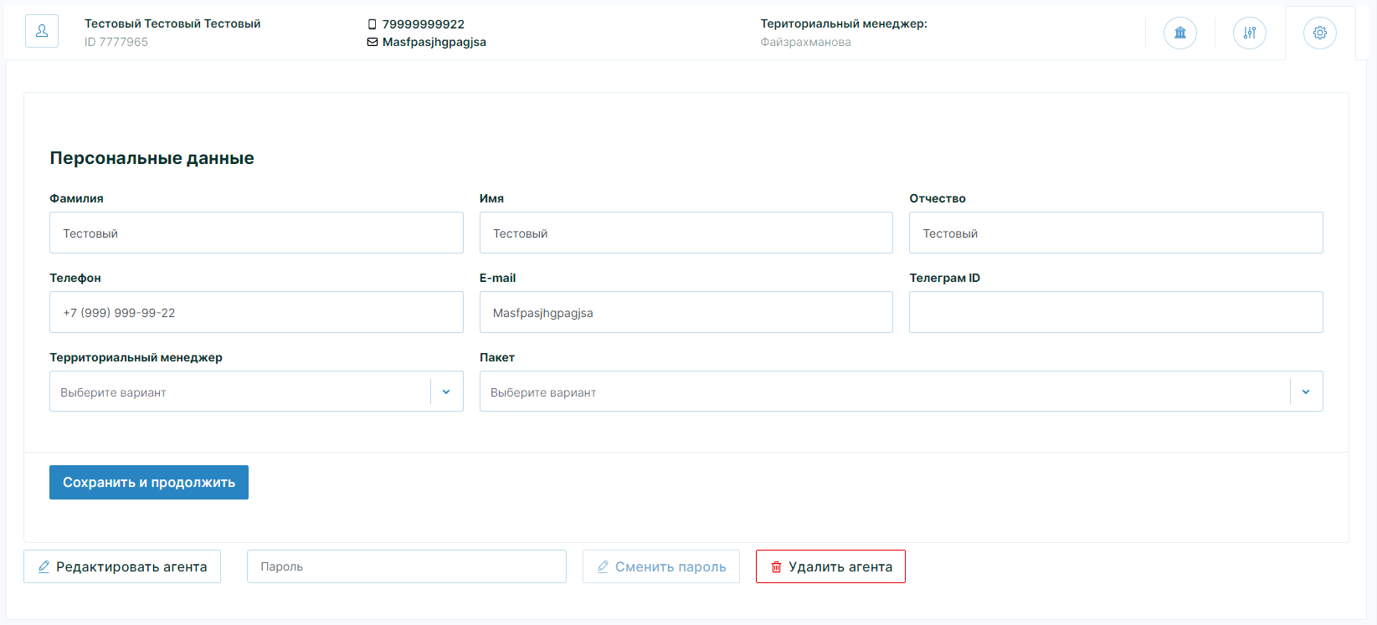Click into the Имя text field
This screenshot has height=625, width=1377.
click(x=686, y=233)
